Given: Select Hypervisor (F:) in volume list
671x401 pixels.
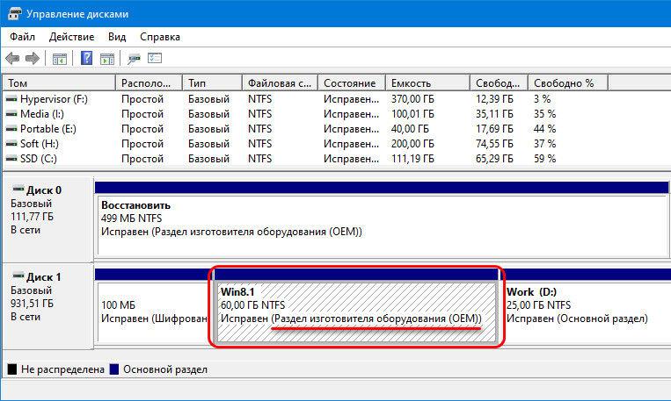Looking at the screenshot, I should (54, 99).
